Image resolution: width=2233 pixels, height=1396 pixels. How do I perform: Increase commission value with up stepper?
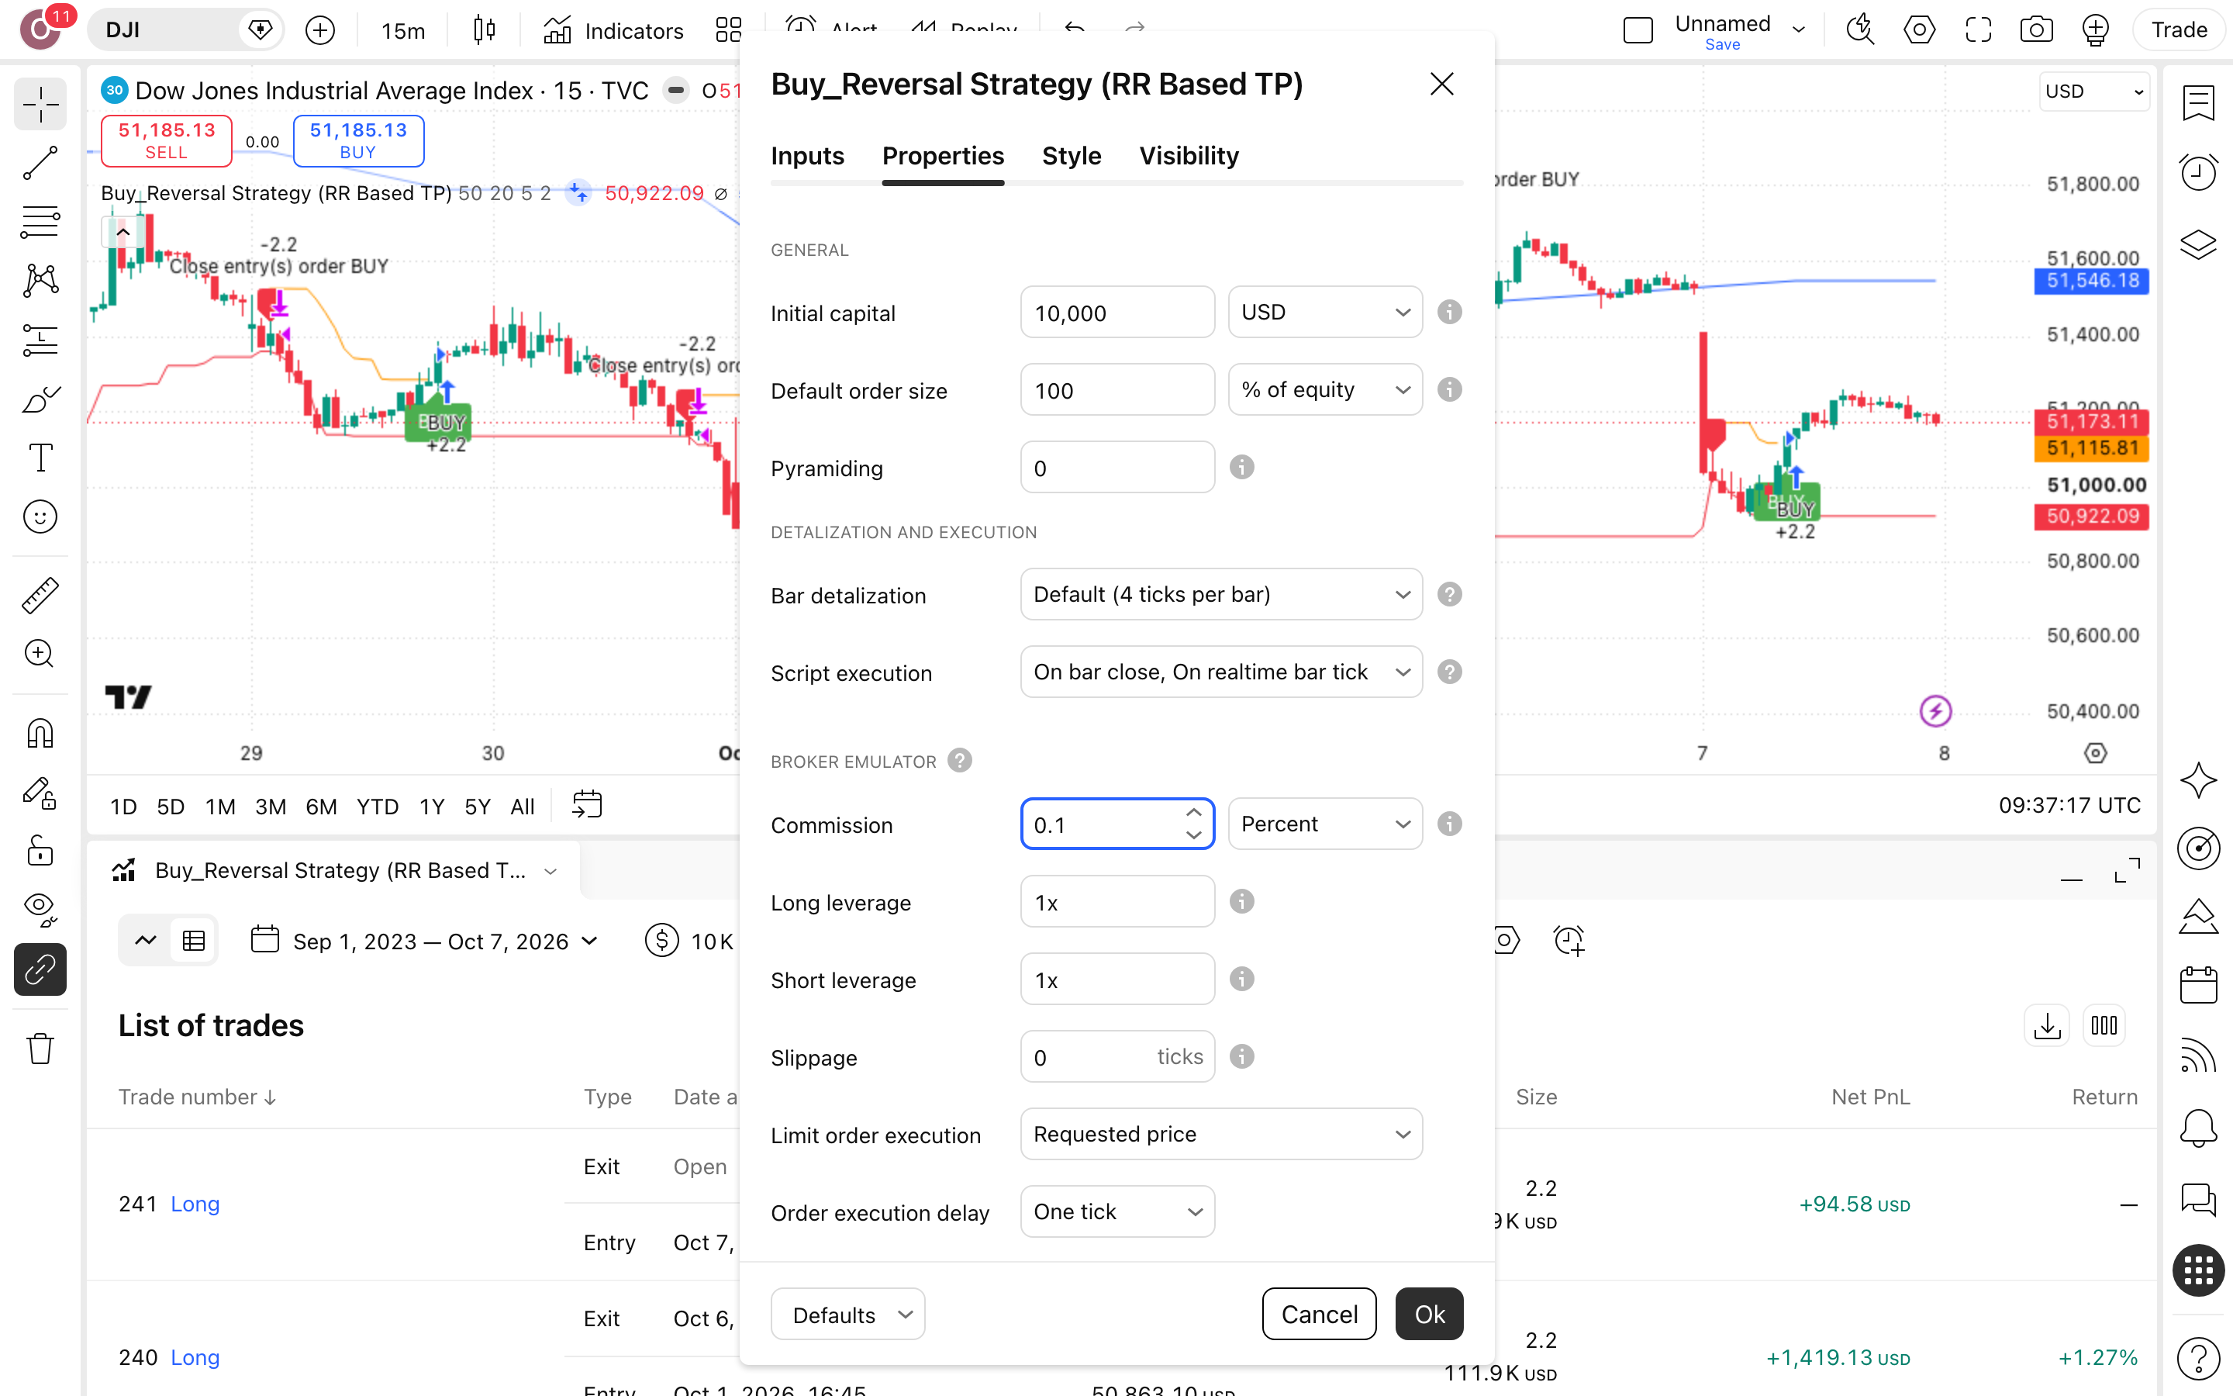click(1194, 813)
